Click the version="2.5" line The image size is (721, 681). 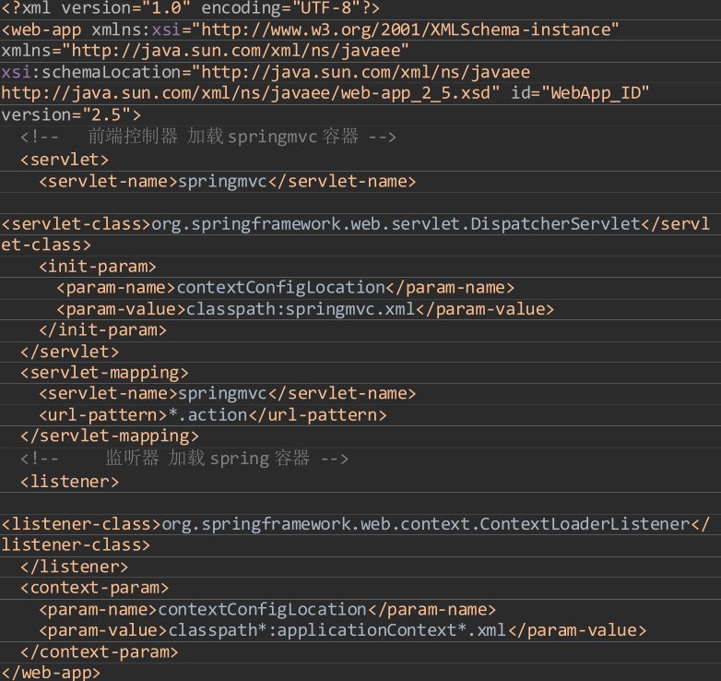(x=71, y=115)
